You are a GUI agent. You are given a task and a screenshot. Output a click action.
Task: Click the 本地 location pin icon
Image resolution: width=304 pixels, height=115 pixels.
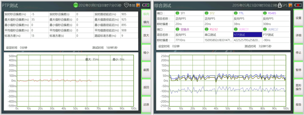click(126, 5)
